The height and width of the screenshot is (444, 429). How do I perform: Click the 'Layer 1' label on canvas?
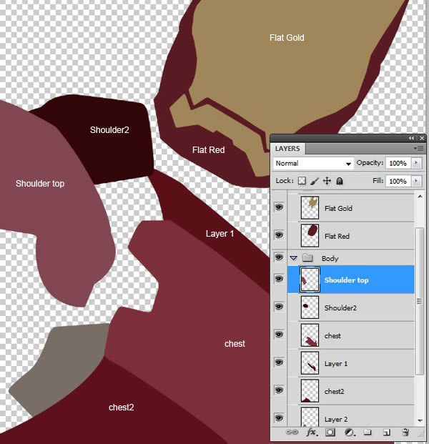tap(220, 234)
